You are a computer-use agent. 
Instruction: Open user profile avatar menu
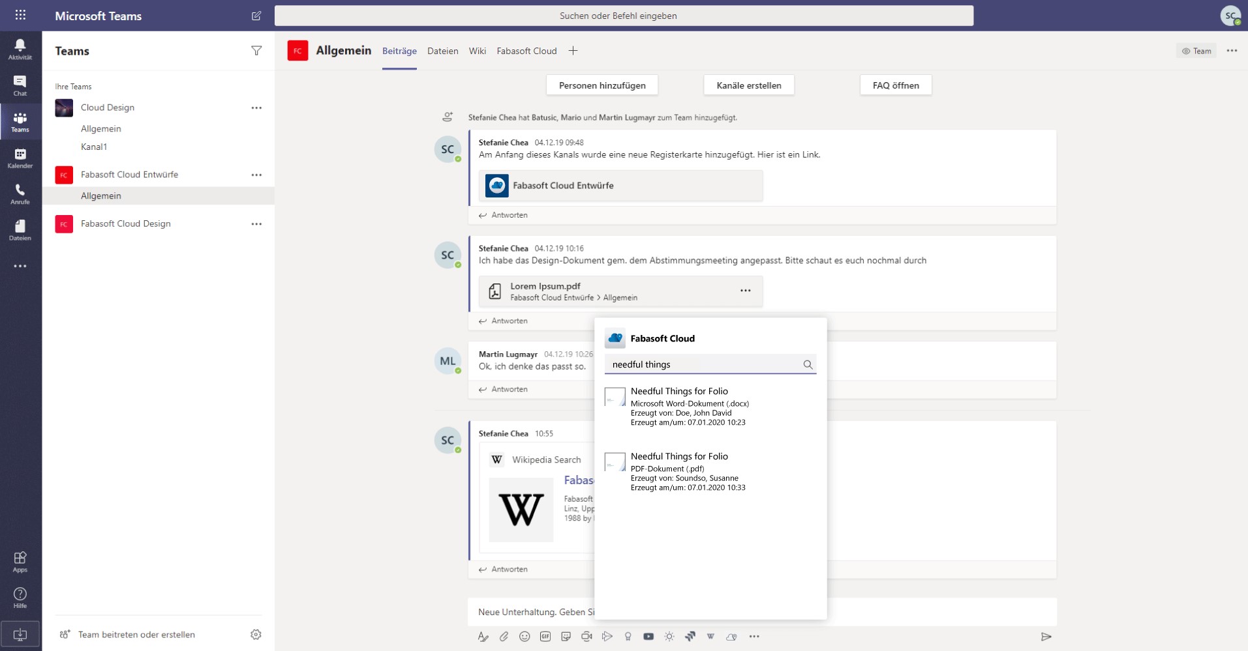pyautogui.click(x=1230, y=16)
